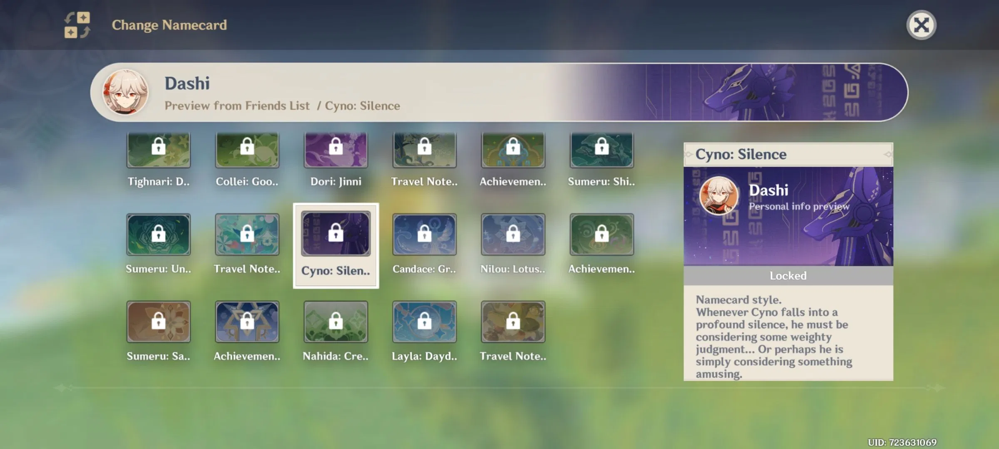Pick the Sumeru: Un.. namecard
The width and height of the screenshot is (999, 449).
[x=158, y=235]
